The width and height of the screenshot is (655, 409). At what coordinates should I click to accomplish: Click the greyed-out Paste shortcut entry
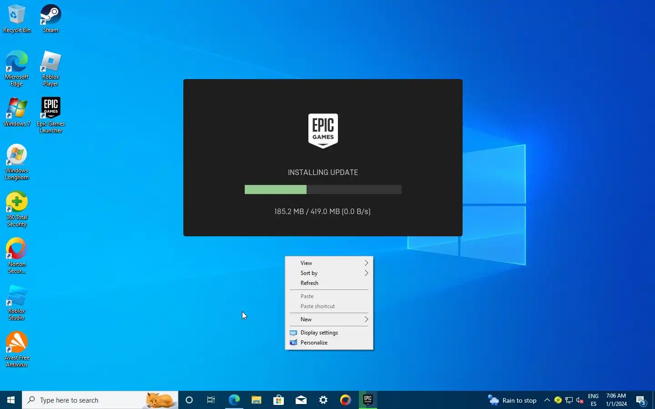(329, 306)
